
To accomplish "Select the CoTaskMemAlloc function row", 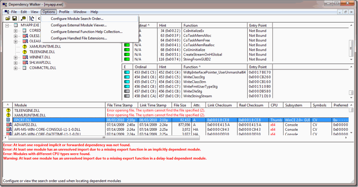I will (198, 35).
